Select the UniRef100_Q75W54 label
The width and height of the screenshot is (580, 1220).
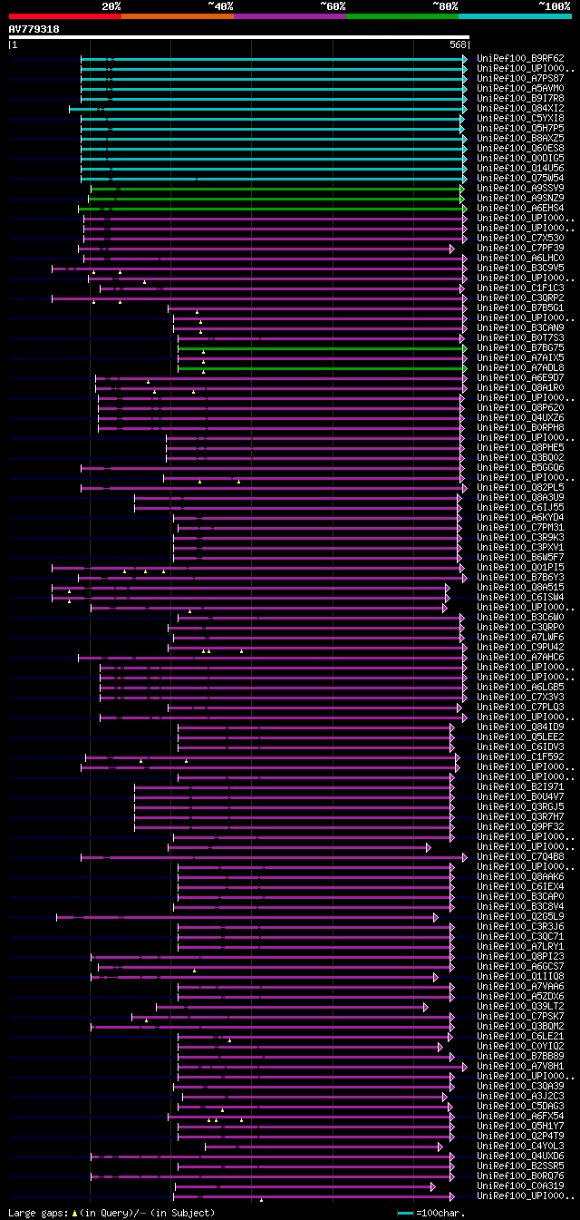[x=520, y=179]
